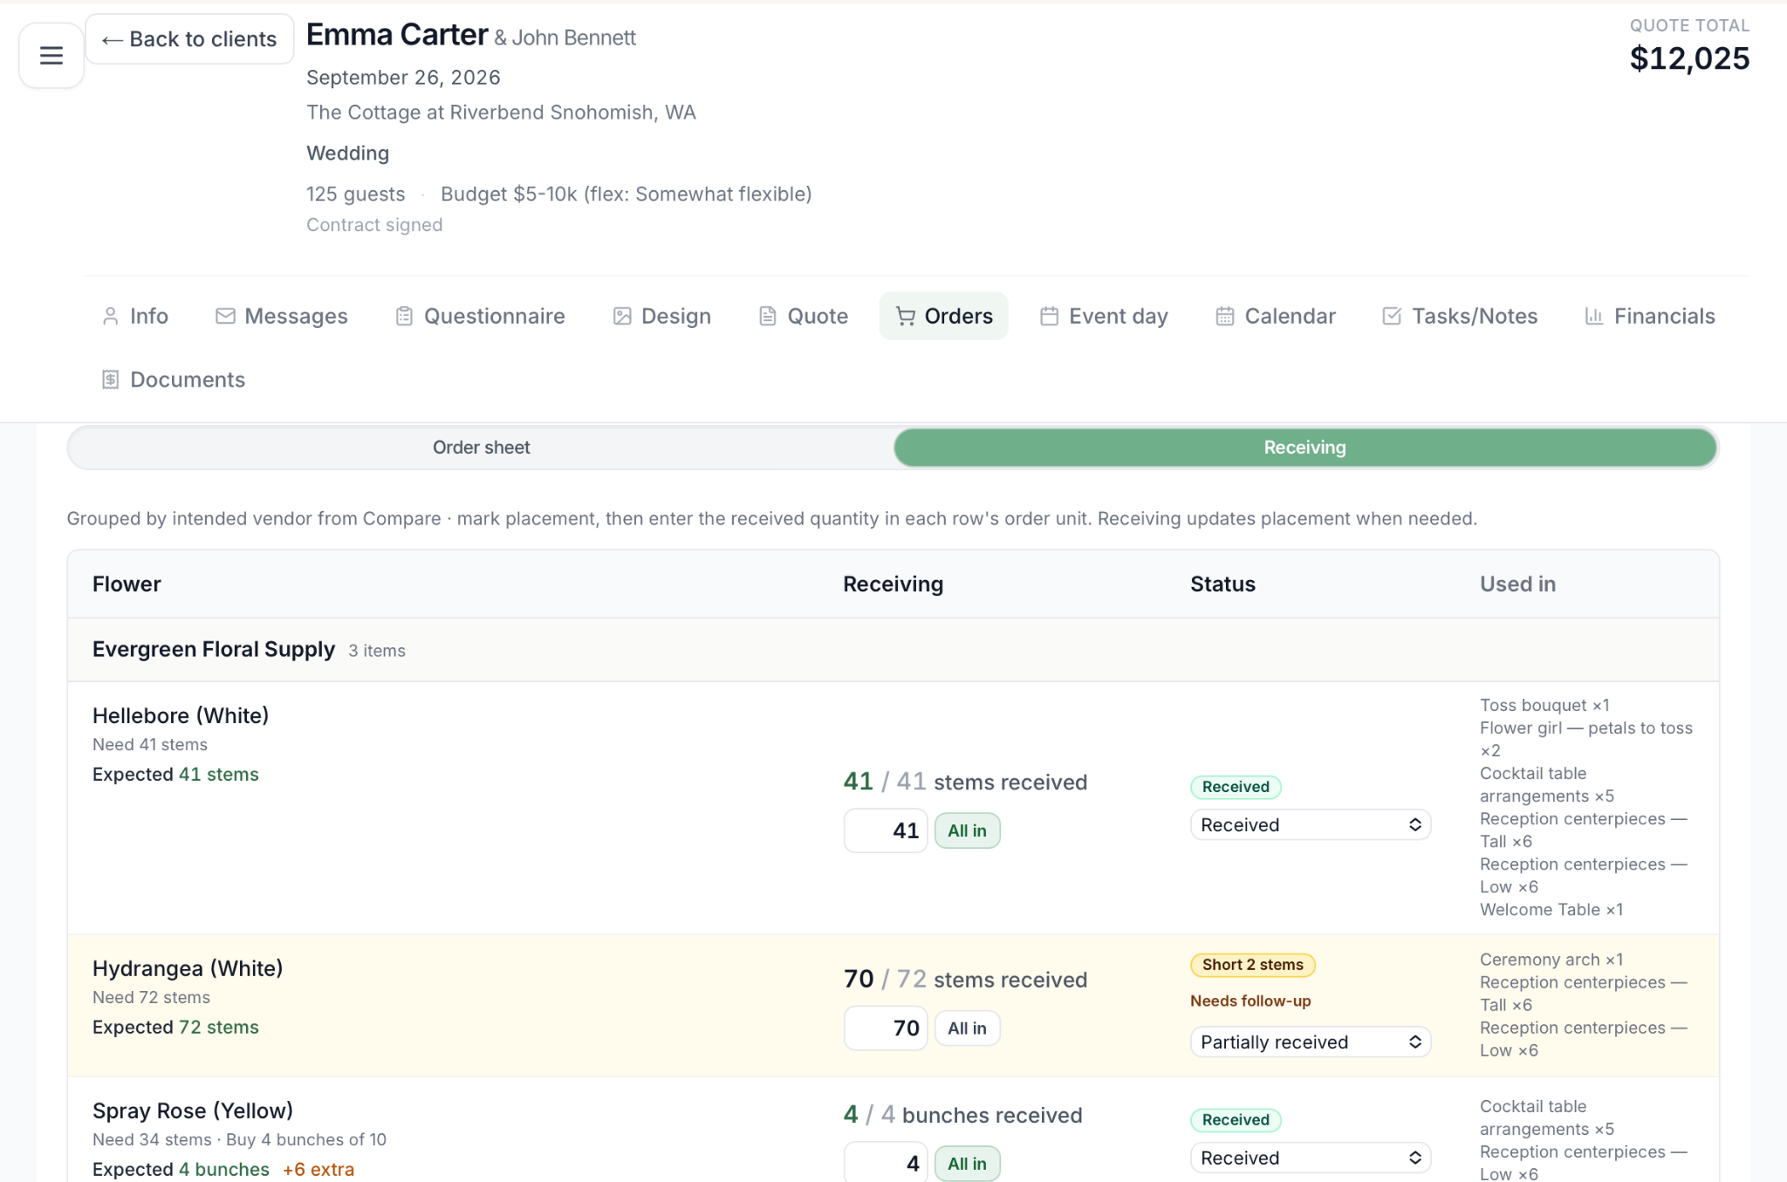Click the Tasks/Notes checkbox icon
The image size is (1787, 1182).
pyautogui.click(x=1392, y=316)
